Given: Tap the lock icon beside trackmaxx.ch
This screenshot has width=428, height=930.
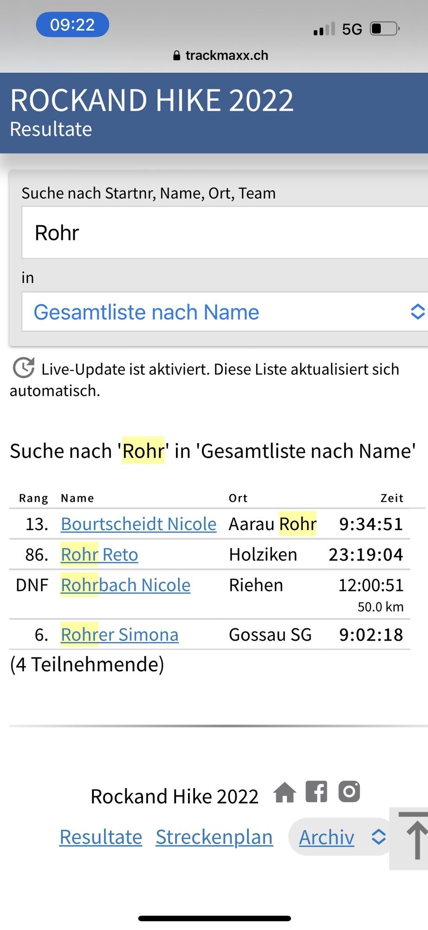Looking at the screenshot, I should point(176,56).
